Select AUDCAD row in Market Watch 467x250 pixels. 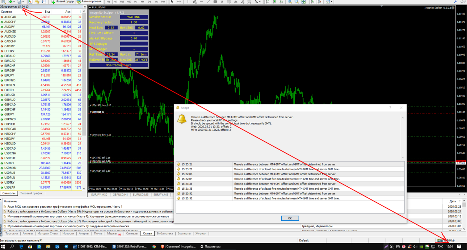[41, 17]
